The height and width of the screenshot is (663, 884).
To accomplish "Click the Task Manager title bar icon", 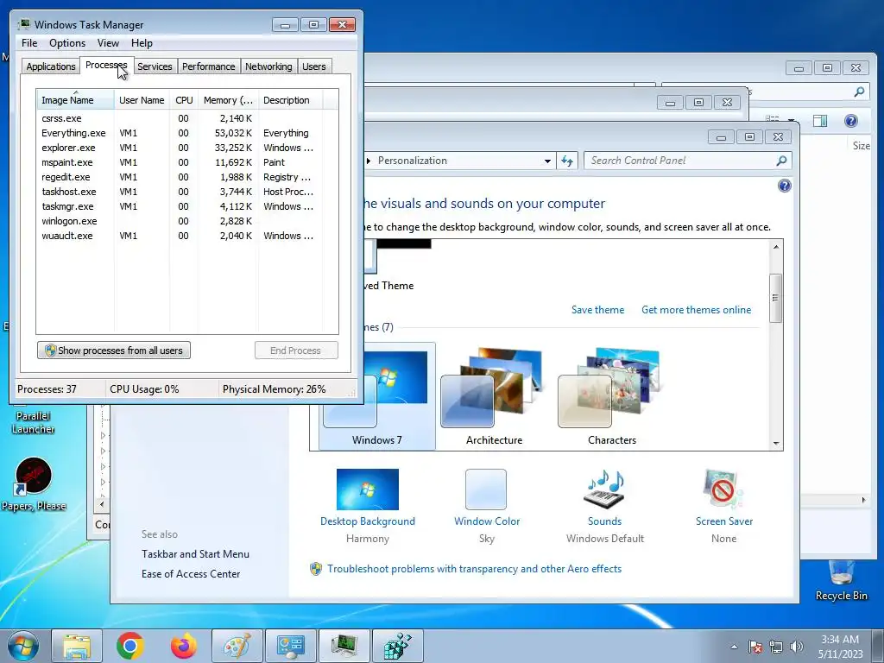I will [23, 24].
